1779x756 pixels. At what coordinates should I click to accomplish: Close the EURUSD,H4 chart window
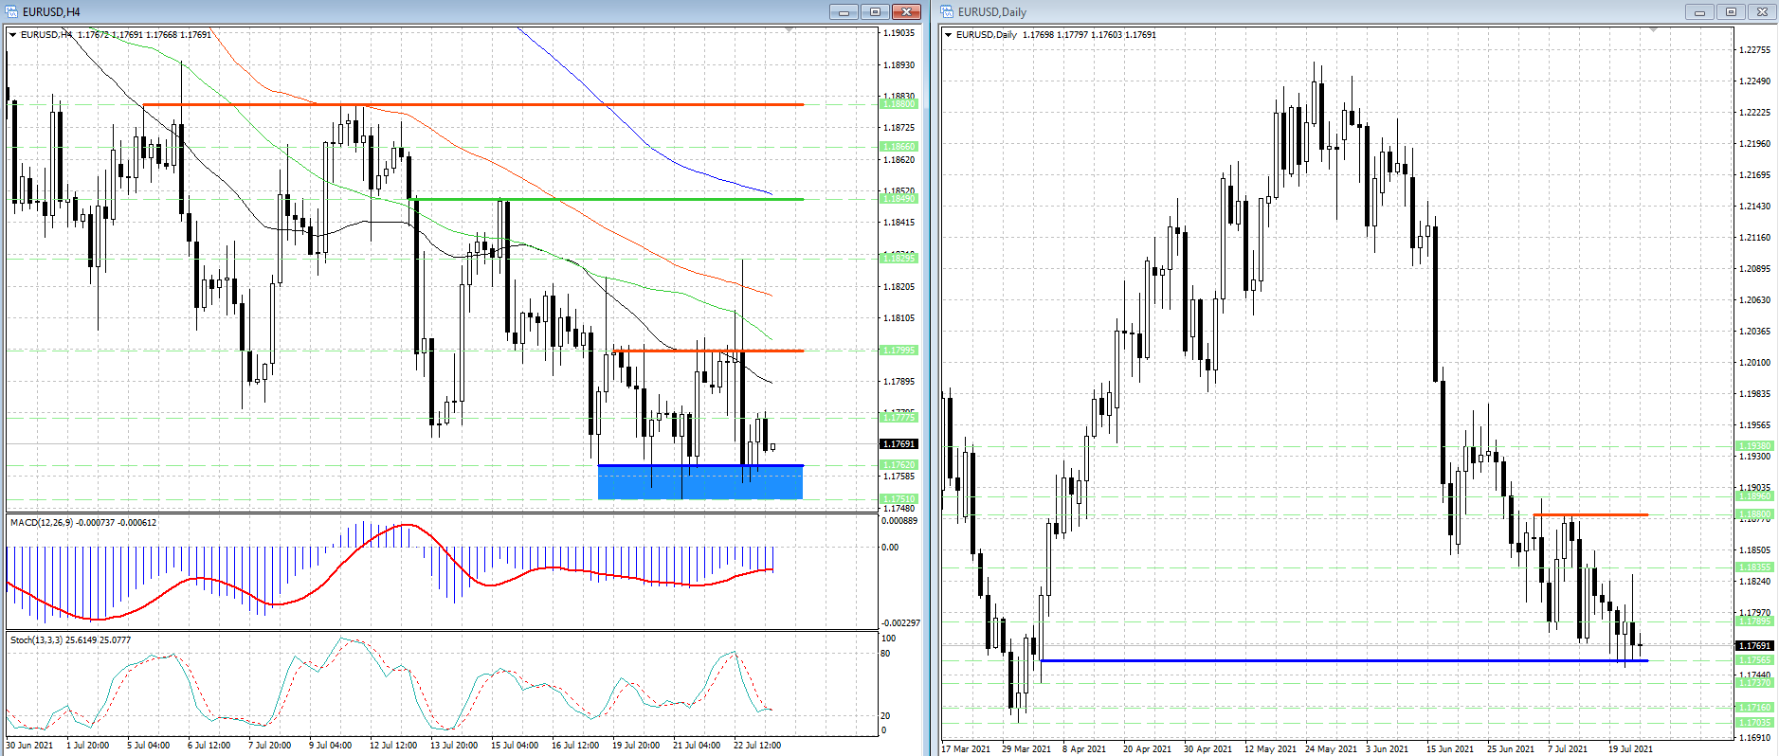[906, 12]
